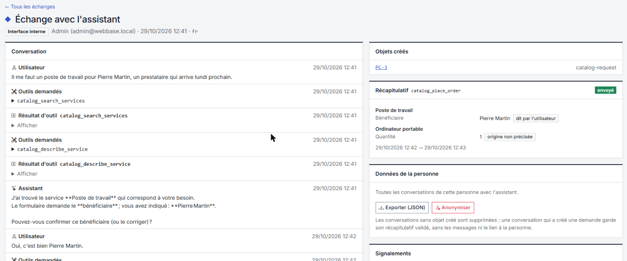Open the PC-3 created object link
The image size is (627, 261).
381,67
